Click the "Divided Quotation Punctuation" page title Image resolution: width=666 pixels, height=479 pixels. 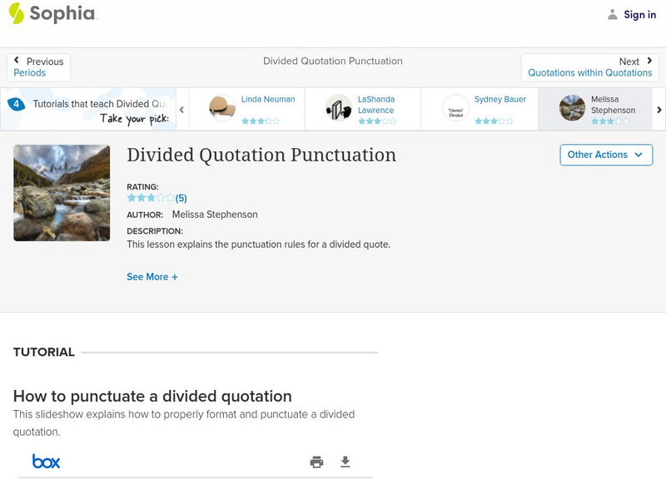[261, 155]
